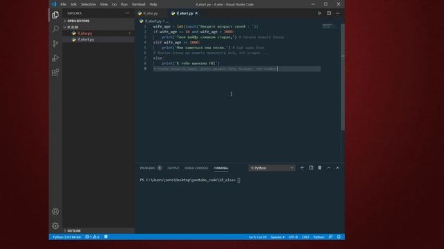444x249 pixels.
Task: Open notifications bell in status bar
Action: [x=339, y=237]
